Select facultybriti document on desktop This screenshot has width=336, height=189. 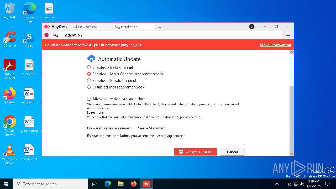pos(29,96)
